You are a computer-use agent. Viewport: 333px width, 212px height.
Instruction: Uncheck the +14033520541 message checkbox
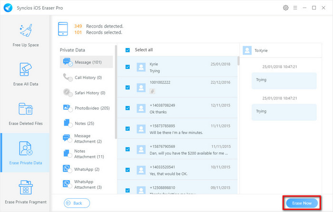coord(127,170)
